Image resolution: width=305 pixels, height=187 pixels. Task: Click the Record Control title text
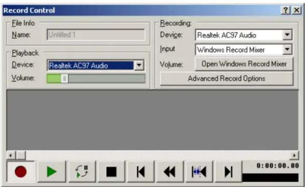29,10
